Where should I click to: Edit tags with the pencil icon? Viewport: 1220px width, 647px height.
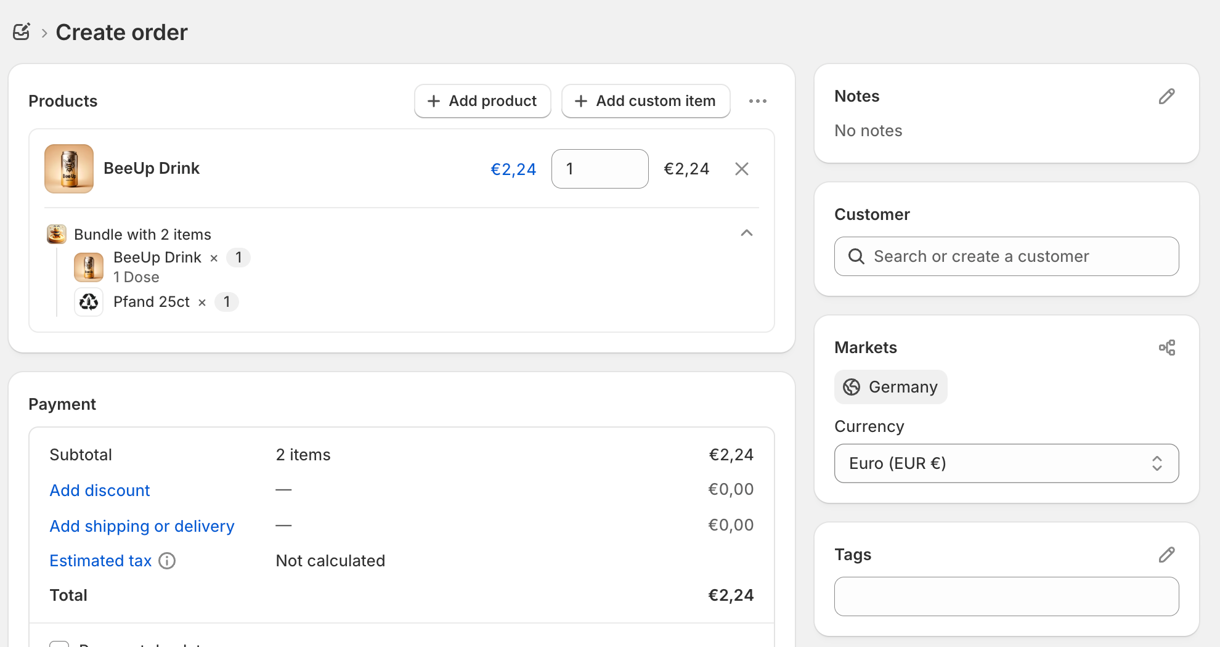pos(1166,555)
